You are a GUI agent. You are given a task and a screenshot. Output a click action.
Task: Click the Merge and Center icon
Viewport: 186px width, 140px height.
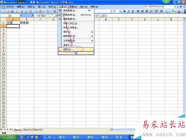(151, 11)
